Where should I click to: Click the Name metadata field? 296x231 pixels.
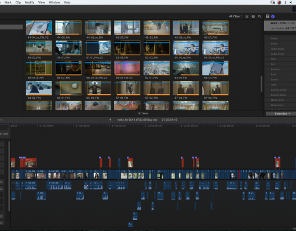(280, 39)
